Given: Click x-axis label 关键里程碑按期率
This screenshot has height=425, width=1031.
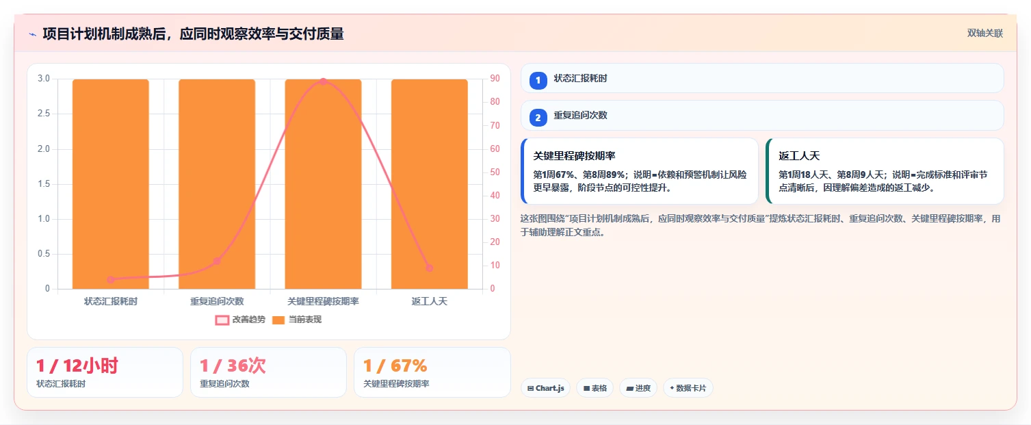Looking at the screenshot, I should (323, 301).
